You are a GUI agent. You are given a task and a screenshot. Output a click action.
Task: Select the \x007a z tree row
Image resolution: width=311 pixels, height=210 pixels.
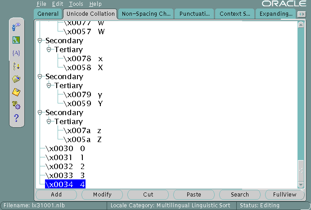coord(82,130)
